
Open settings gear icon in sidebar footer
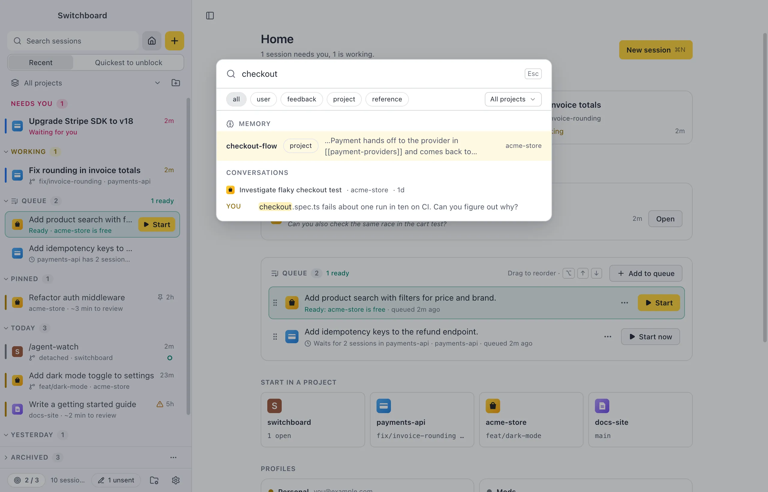[176, 480]
